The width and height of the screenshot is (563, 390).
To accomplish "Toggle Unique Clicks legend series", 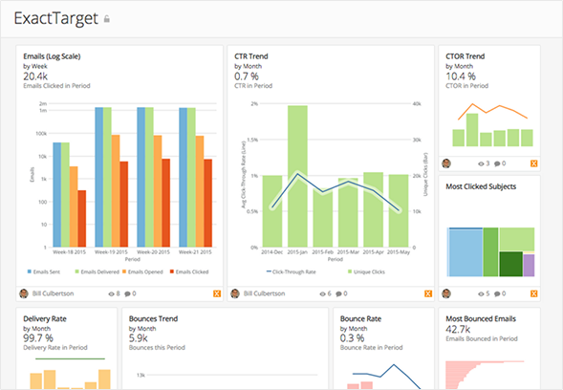I will (366, 271).
